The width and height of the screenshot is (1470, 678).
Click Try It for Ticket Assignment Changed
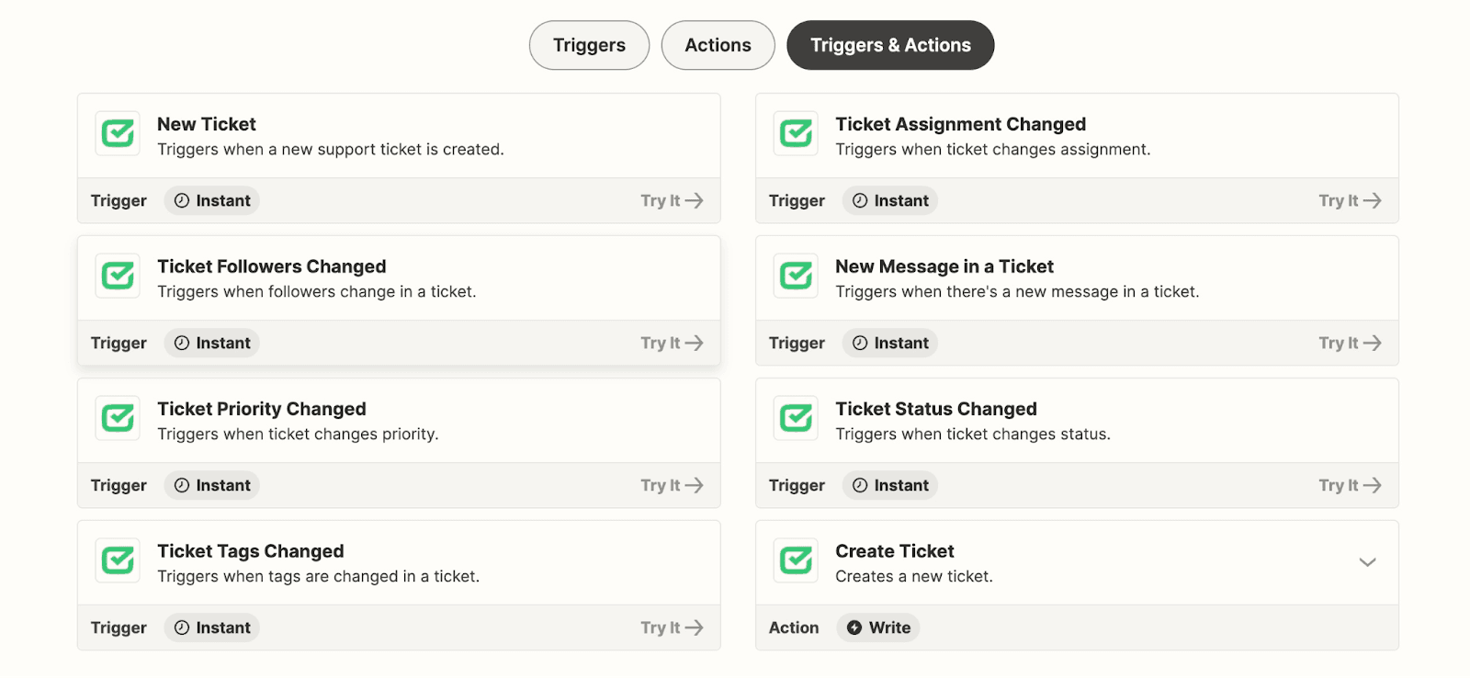(1350, 200)
